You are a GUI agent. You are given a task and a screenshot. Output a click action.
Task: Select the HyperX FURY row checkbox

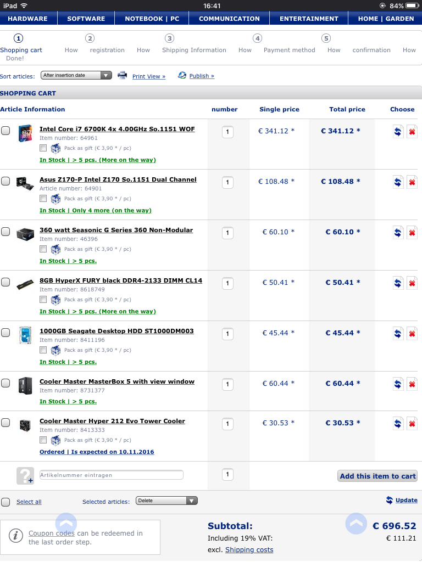point(5,282)
